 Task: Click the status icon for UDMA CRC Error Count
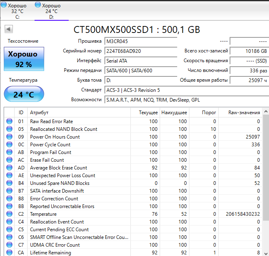[9, 245]
